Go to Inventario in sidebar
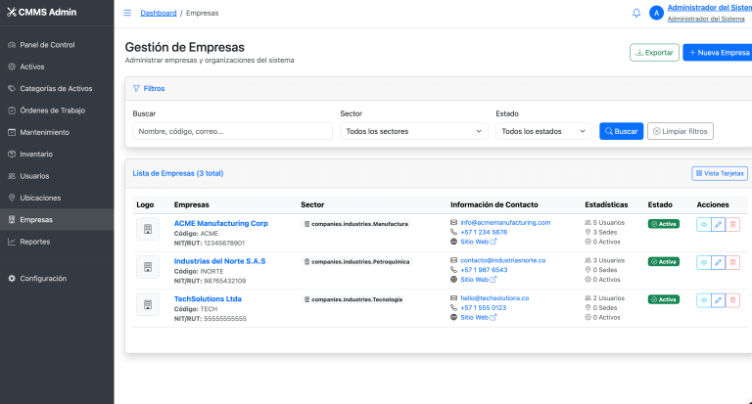Screen dimensions: 752x404 (x=57, y=154)
